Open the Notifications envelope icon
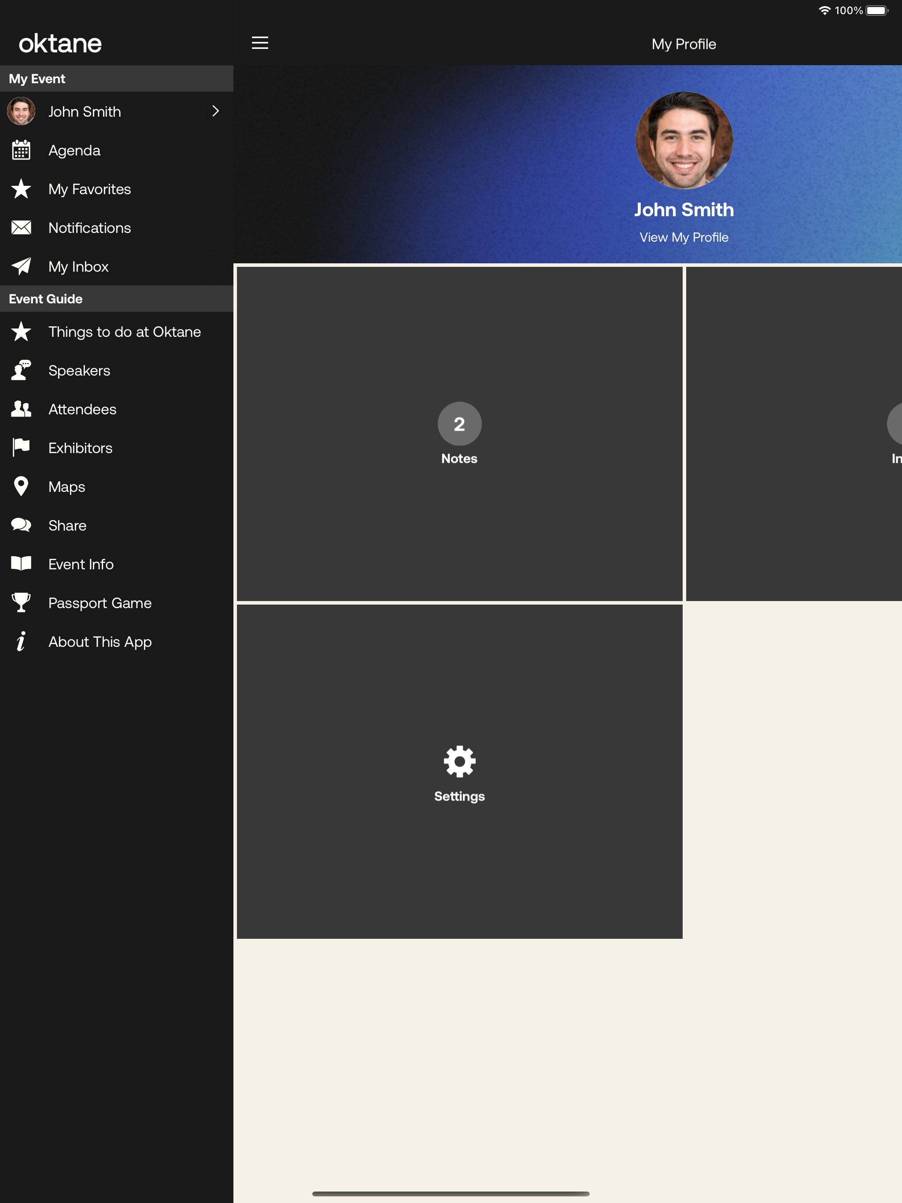 pos(21,227)
